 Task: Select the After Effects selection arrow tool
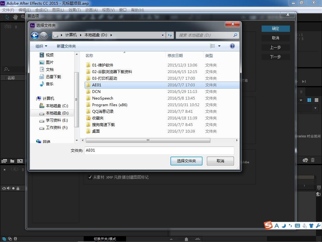(8, 17)
